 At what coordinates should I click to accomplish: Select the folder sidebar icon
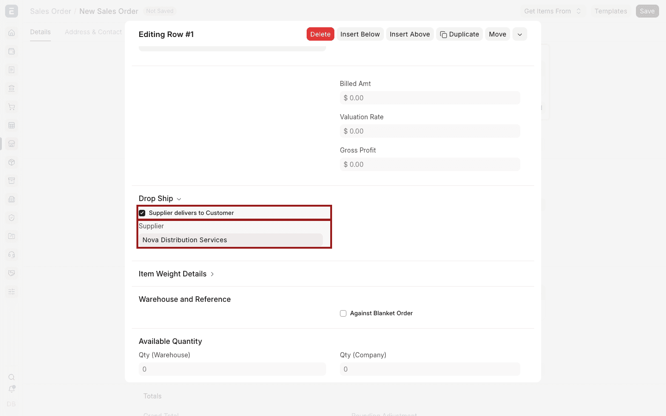tap(12, 236)
